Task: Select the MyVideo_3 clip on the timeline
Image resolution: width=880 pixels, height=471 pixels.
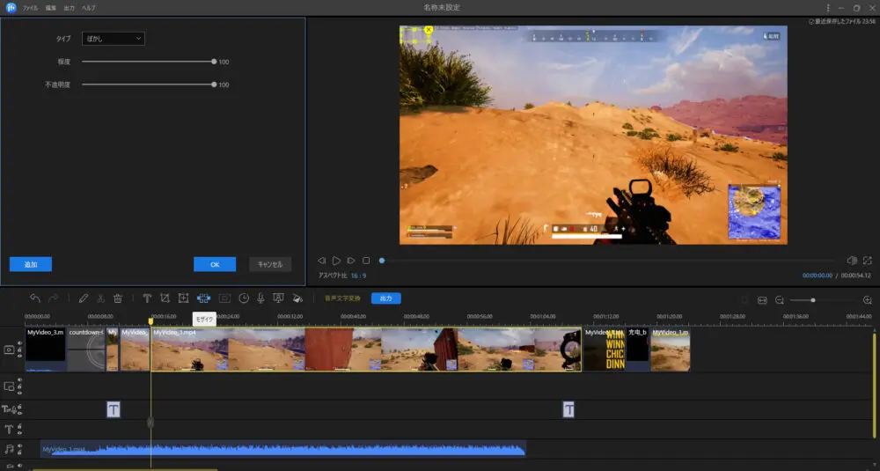Action: point(46,350)
